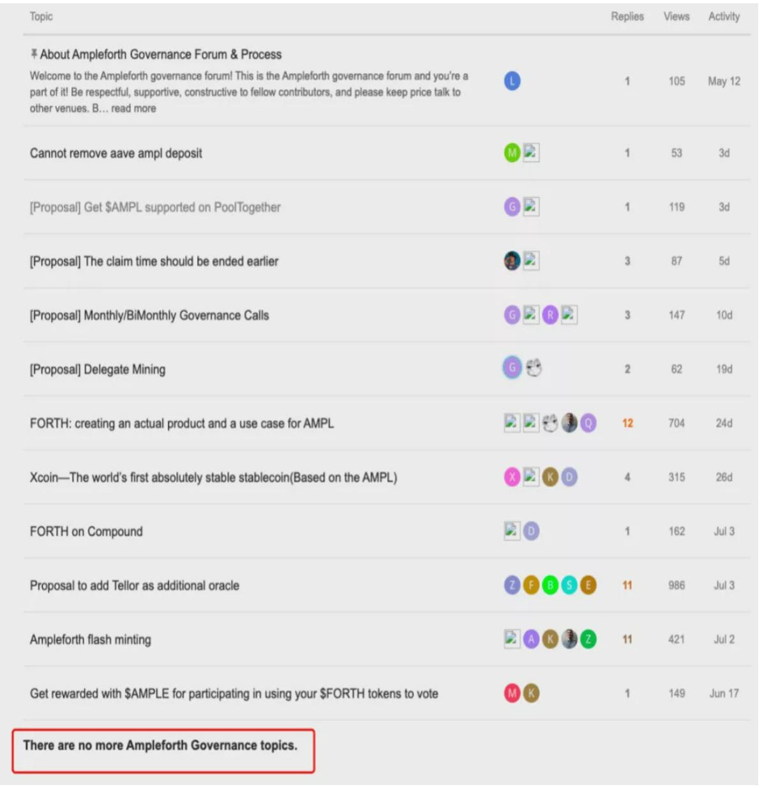Click the blue L avatar on pinned topic

click(x=512, y=81)
